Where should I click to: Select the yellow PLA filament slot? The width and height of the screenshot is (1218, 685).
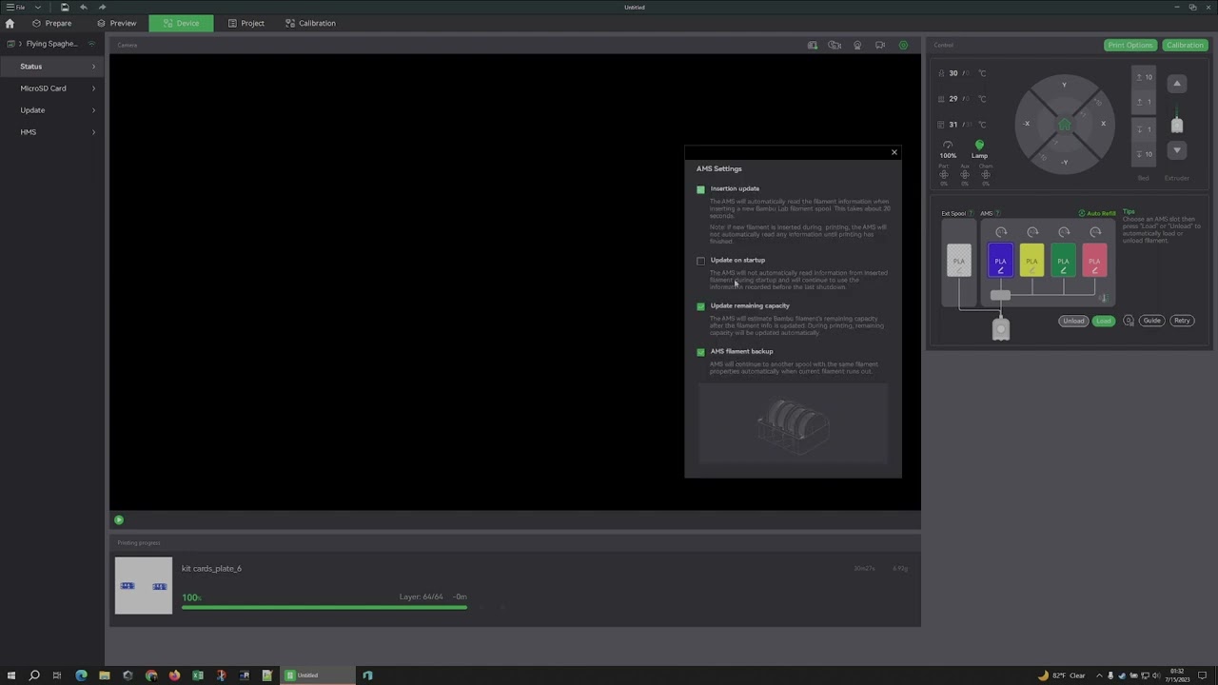pyautogui.click(x=1031, y=262)
